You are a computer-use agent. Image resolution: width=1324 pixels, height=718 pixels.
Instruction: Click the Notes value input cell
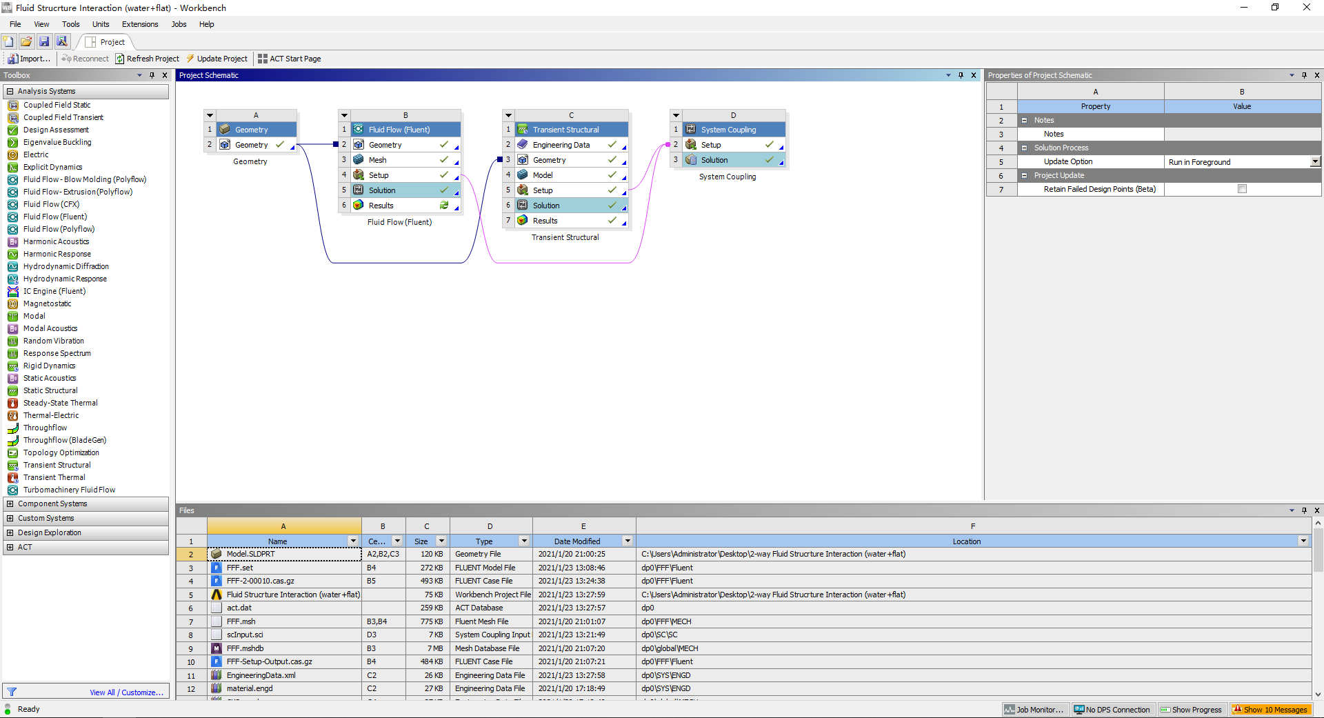(x=1243, y=134)
